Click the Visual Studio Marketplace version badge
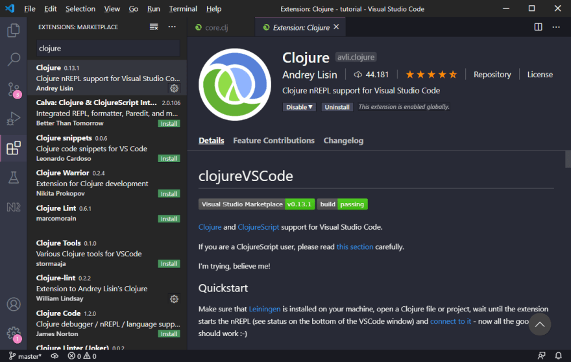This screenshot has height=362, width=571. 256,204
